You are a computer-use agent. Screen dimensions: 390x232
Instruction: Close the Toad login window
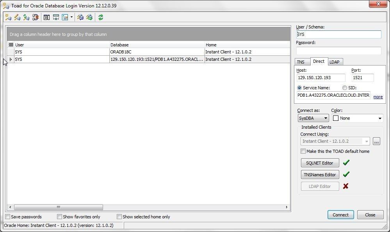(x=378, y=4)
